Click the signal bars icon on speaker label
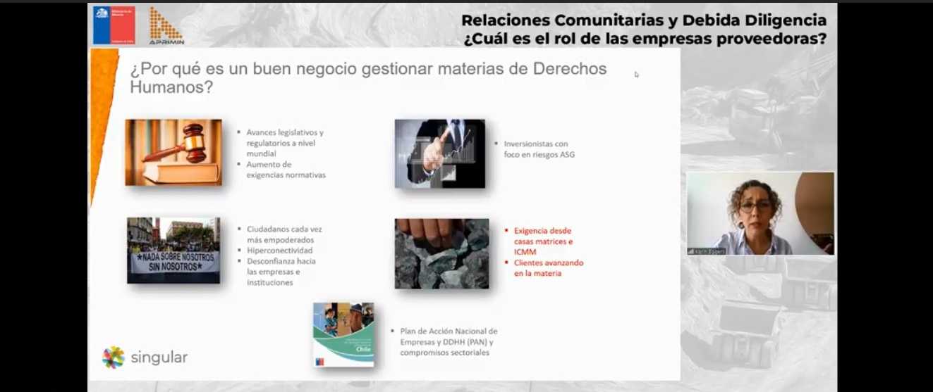 pyautogui.click(x=691, y=251)
